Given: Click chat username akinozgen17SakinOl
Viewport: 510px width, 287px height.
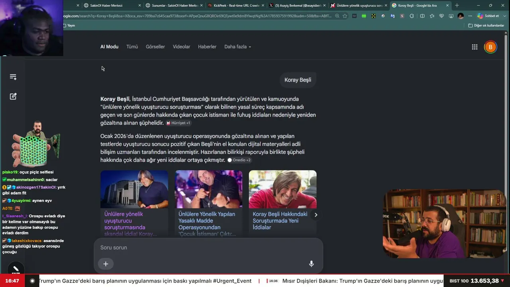Looking at the screenshot, I should coord(36,187).
